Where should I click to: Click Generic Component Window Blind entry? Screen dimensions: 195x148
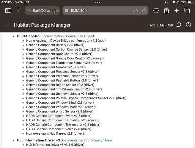[x=60, y=102]
